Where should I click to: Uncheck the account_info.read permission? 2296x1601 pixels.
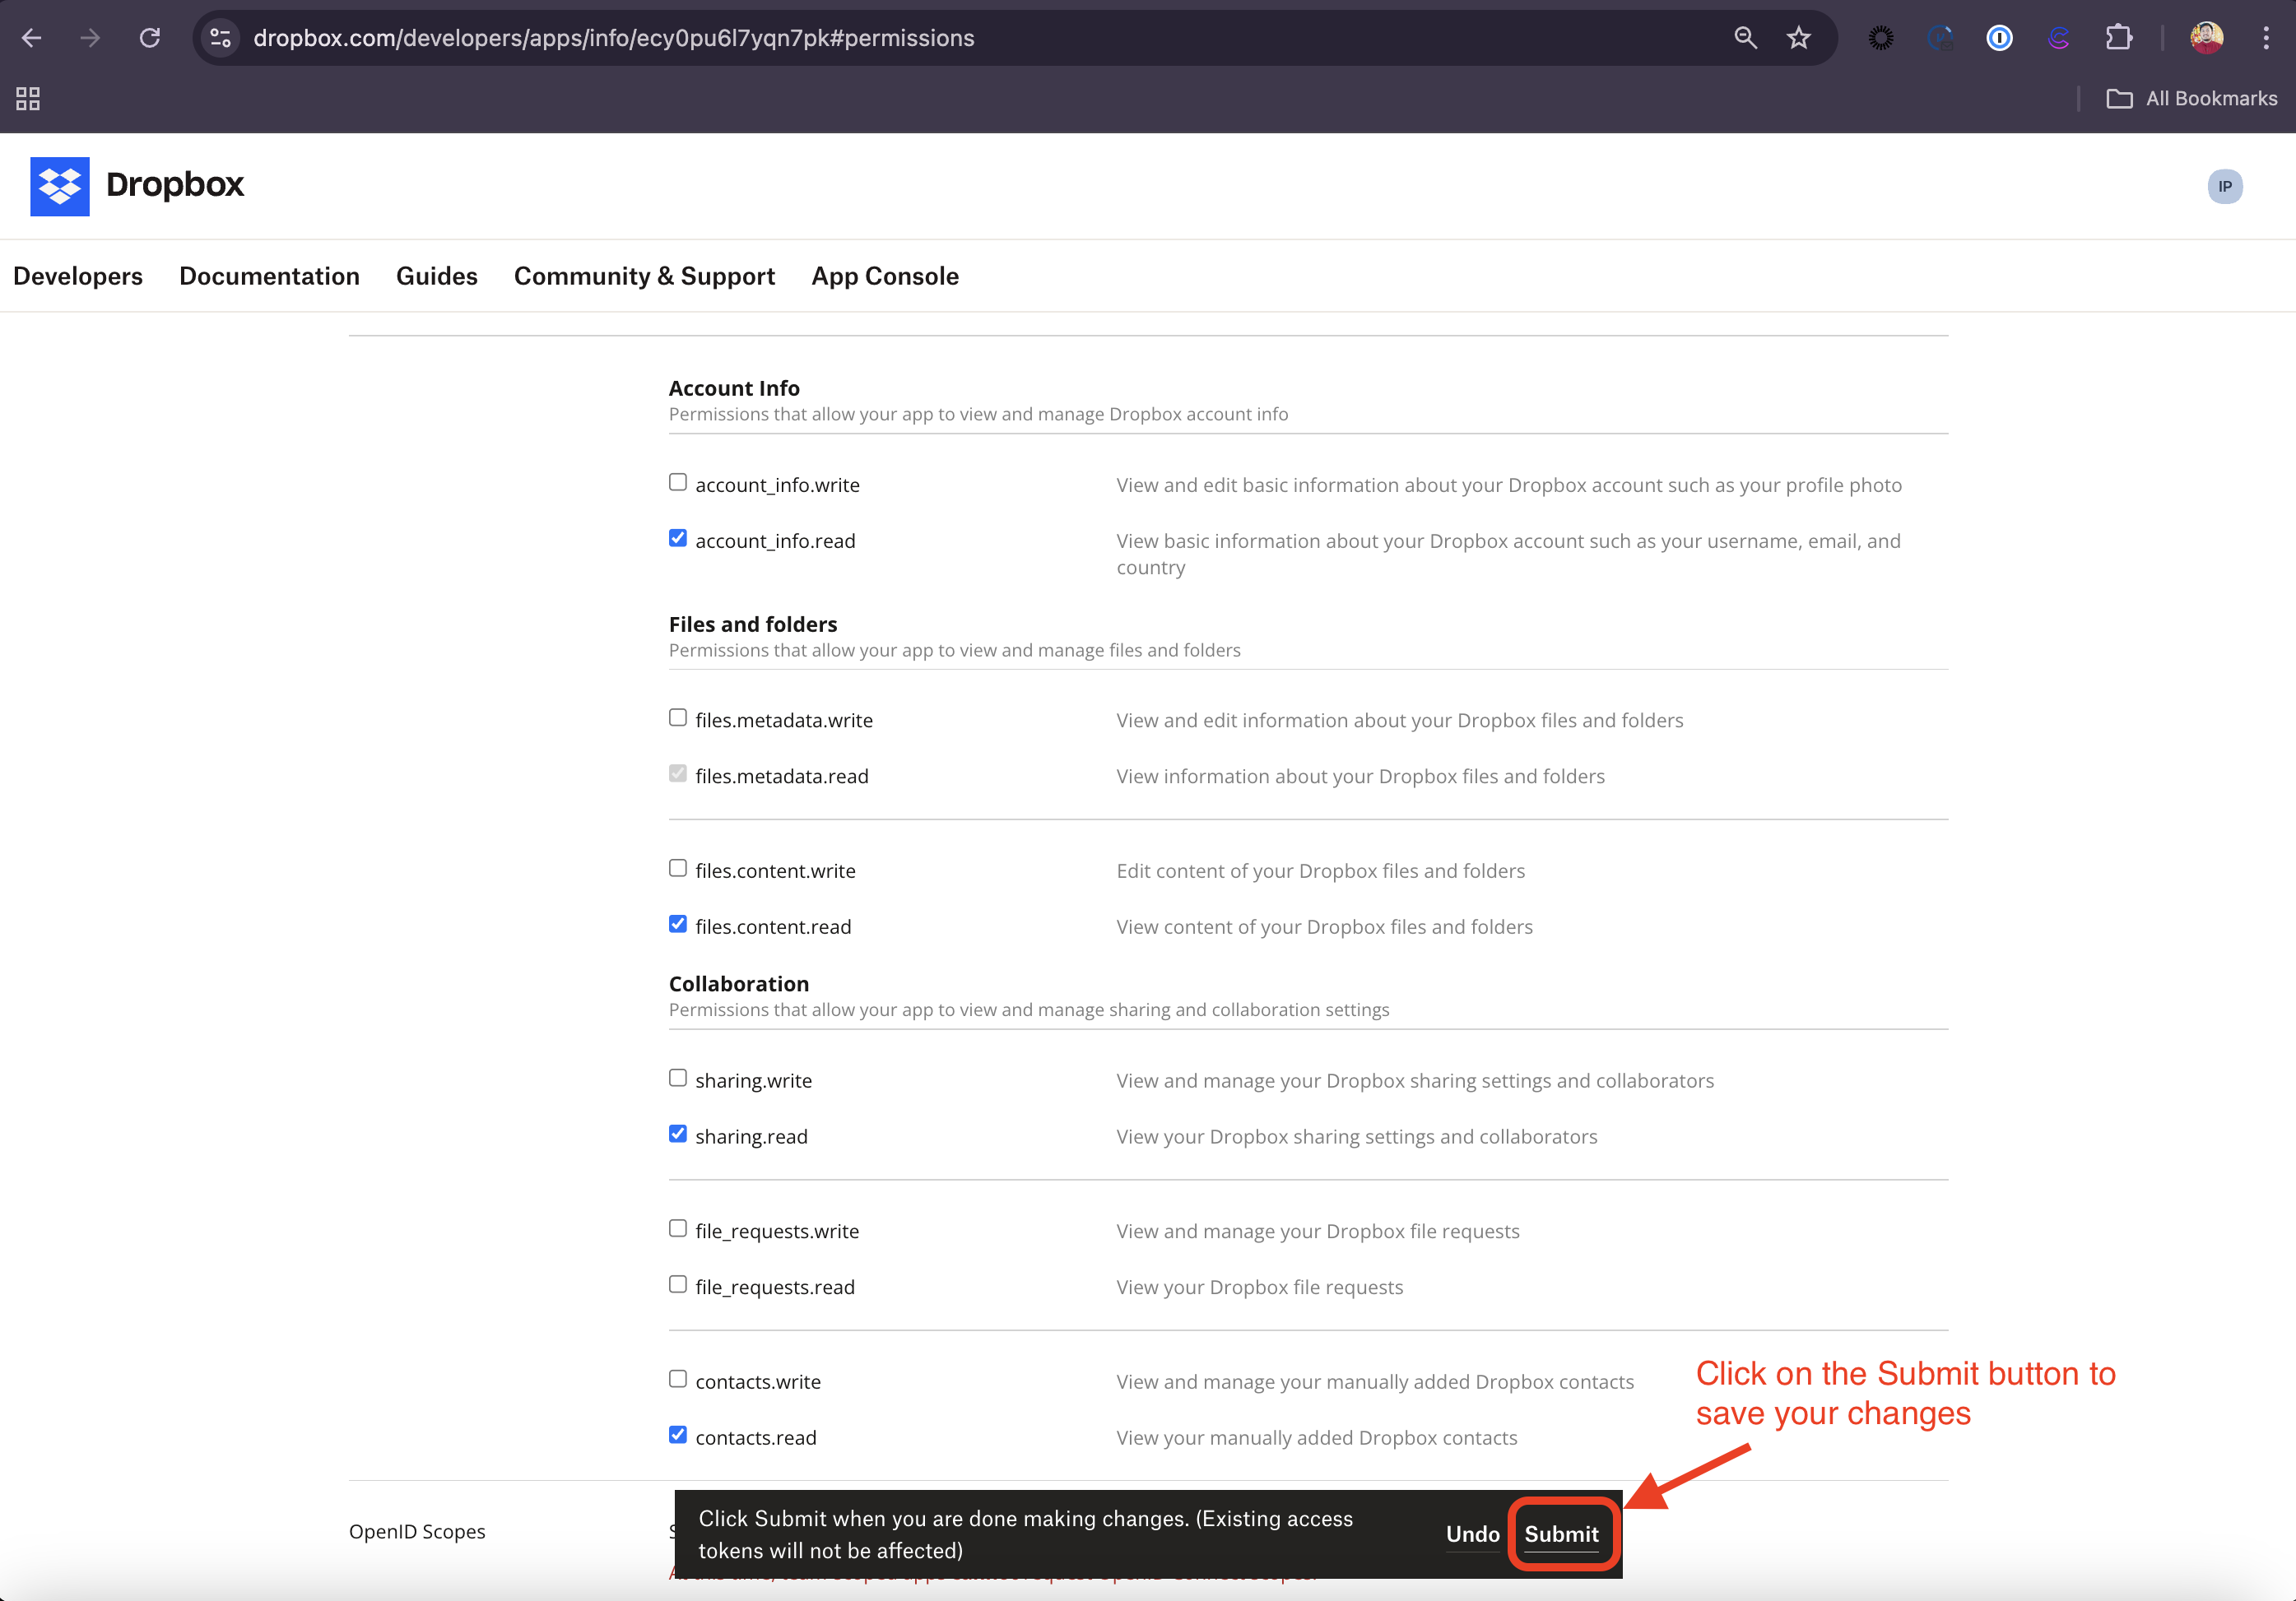coord(678,538)
